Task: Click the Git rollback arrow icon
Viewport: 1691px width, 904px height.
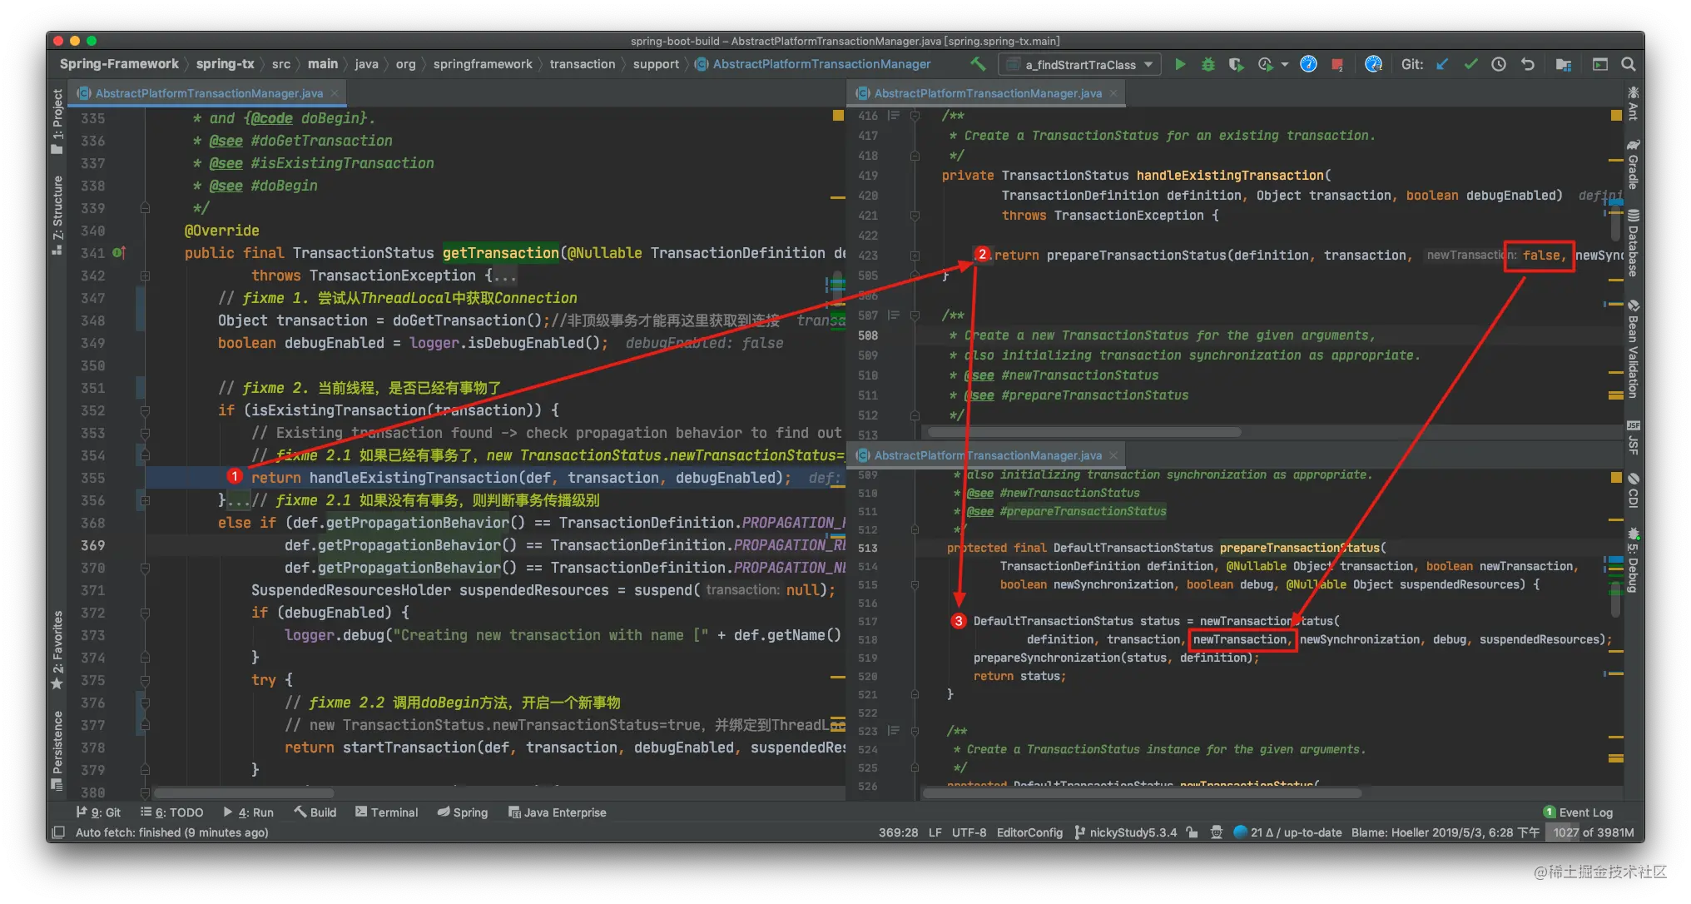Action: click(1528, 64)
